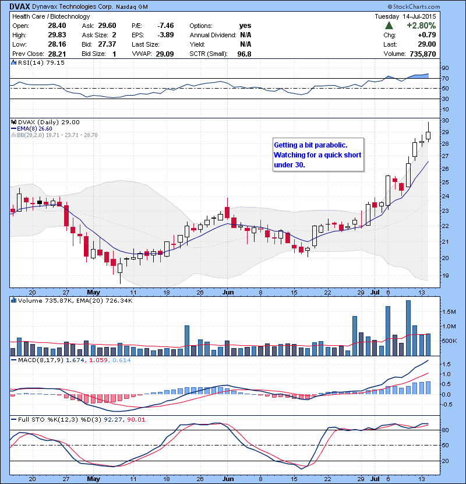Click the Open value 28.40
Image resolution: width=466 pixels, height=484 pixels.
click(x=57, y=26)
